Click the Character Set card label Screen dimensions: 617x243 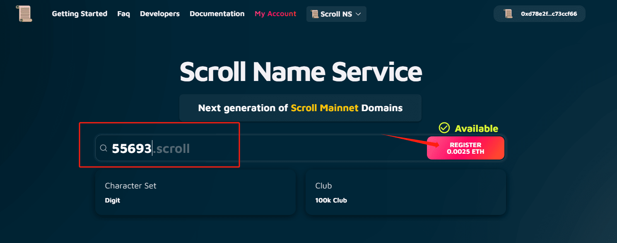click(130, 186)
